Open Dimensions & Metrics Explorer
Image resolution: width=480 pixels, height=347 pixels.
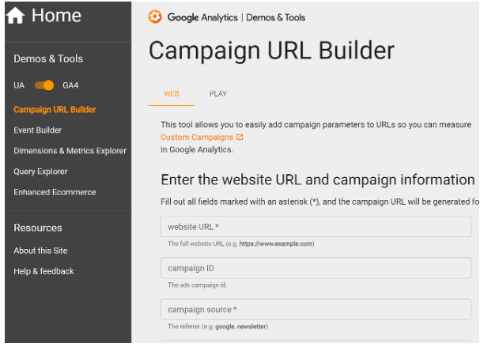click(70, 151)
